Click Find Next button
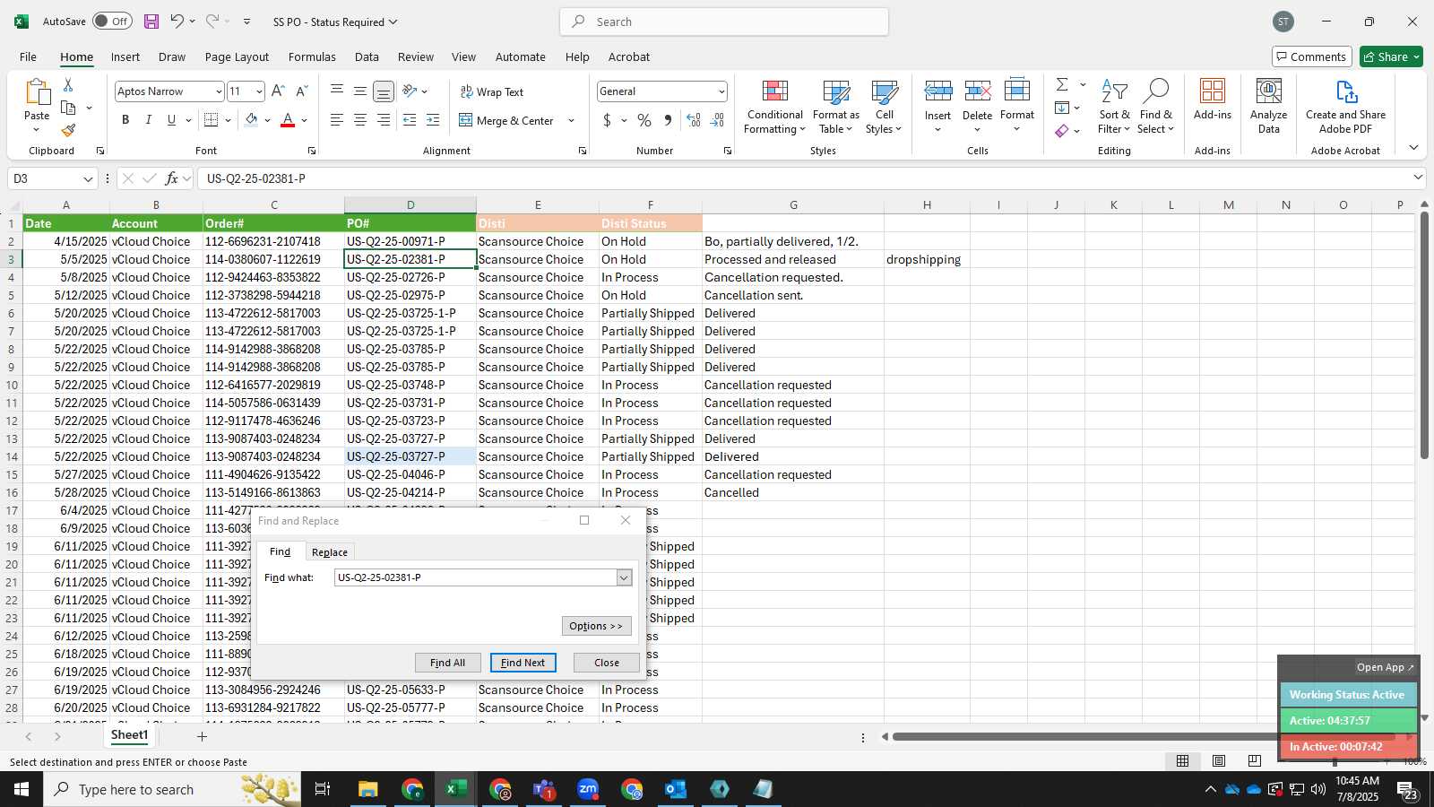This screenshot has width=1434, height=807. (523, 663)
